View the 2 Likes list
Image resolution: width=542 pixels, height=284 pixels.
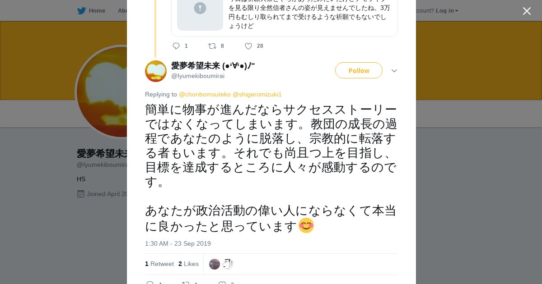188,264
